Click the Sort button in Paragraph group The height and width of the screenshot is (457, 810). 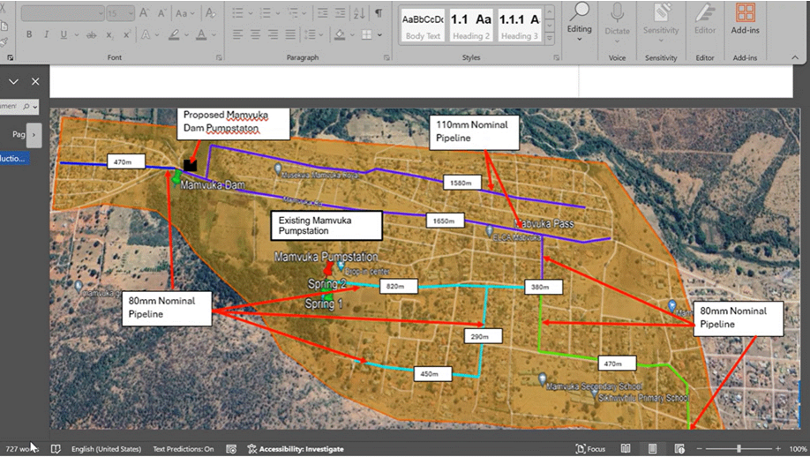(x=358, y=13)
